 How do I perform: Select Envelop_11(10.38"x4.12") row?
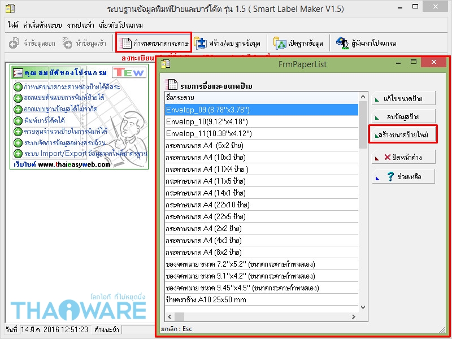[x=262, y=133]
